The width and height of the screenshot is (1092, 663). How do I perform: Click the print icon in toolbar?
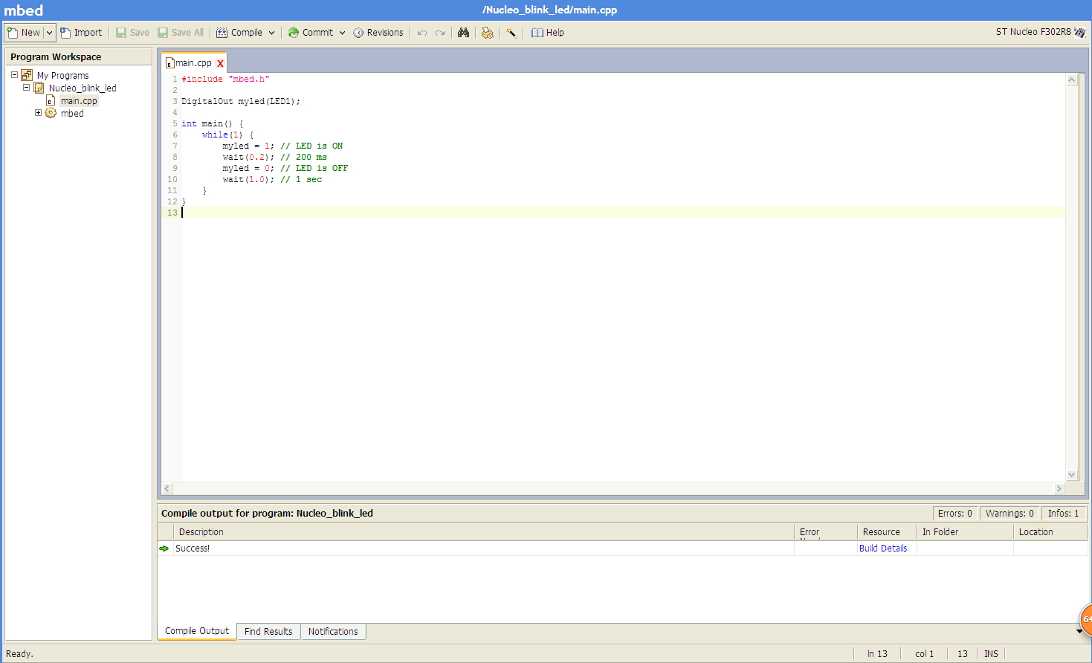point(488,33)
